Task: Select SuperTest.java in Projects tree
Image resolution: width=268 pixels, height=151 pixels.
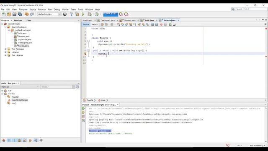Action: [25, 40]
